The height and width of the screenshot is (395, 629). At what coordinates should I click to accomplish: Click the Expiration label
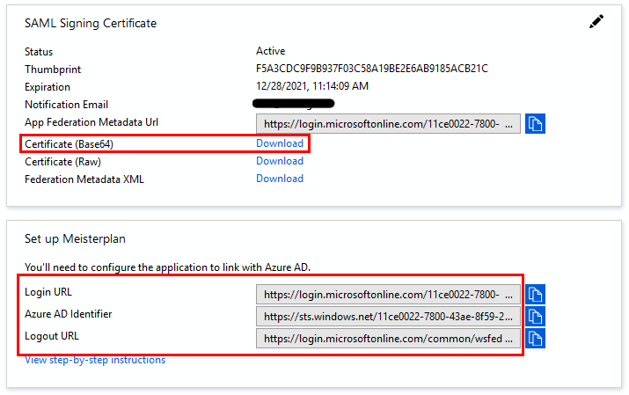[x=48, y=87]
